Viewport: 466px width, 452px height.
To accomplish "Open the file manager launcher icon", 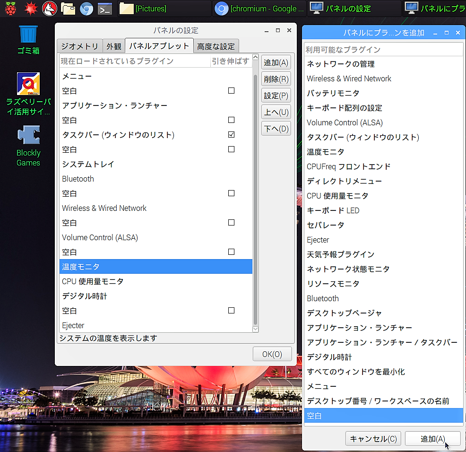I will coord(68,9).
